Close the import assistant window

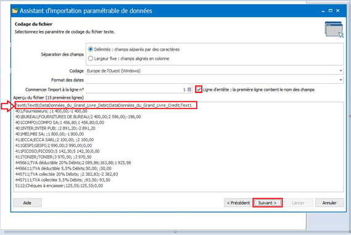pos(338,10)
